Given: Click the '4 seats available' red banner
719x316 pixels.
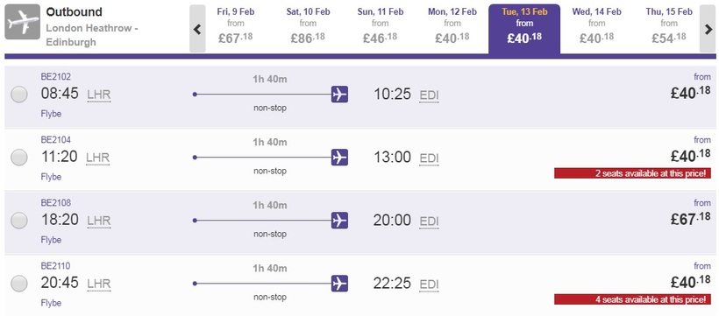Looking at the screenshot, I should click(633, 299).
